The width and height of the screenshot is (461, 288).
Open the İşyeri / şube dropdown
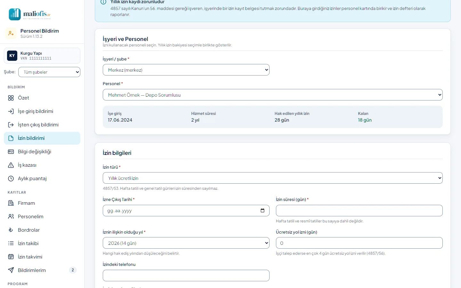186,70
